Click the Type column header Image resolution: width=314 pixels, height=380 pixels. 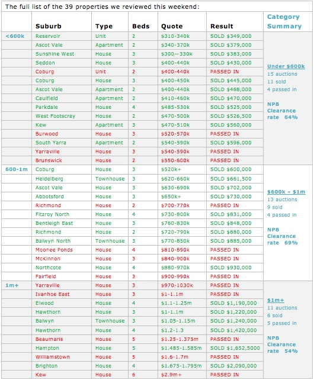104,26
